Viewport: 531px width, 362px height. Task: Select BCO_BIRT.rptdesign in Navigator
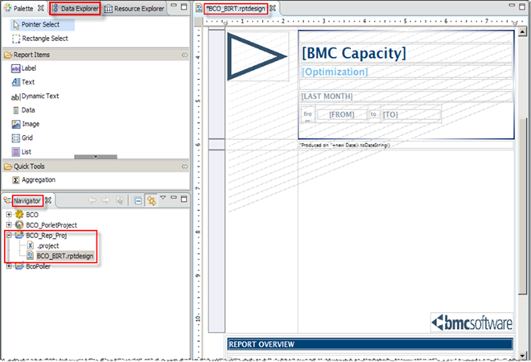tap(64, 256)
